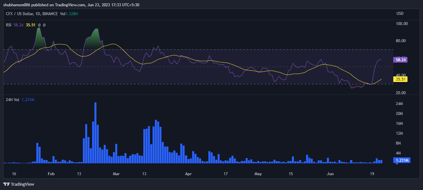The image size is (423, 190).
Task: Click the yellow 35.51 label on the axis
Action: click(x=401, y=79)
